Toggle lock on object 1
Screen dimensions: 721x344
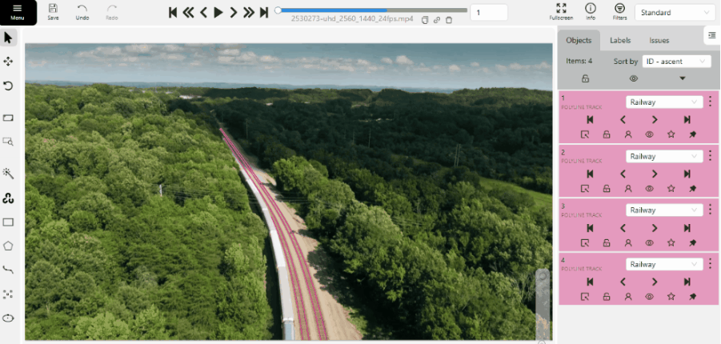pyautogui.click(x=607, y=134)
